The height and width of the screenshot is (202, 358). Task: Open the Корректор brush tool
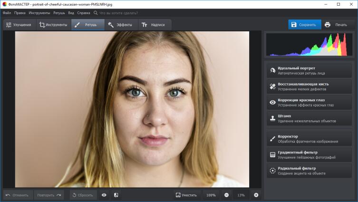pos(309,139)
